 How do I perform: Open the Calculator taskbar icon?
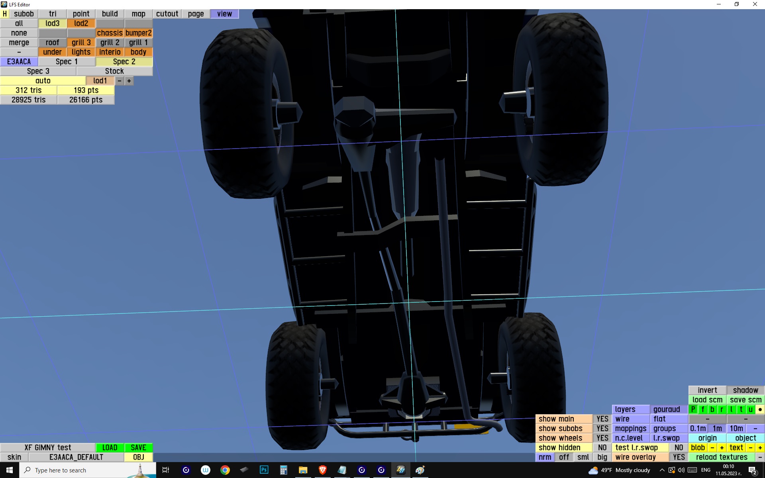(x=283, y=470)
